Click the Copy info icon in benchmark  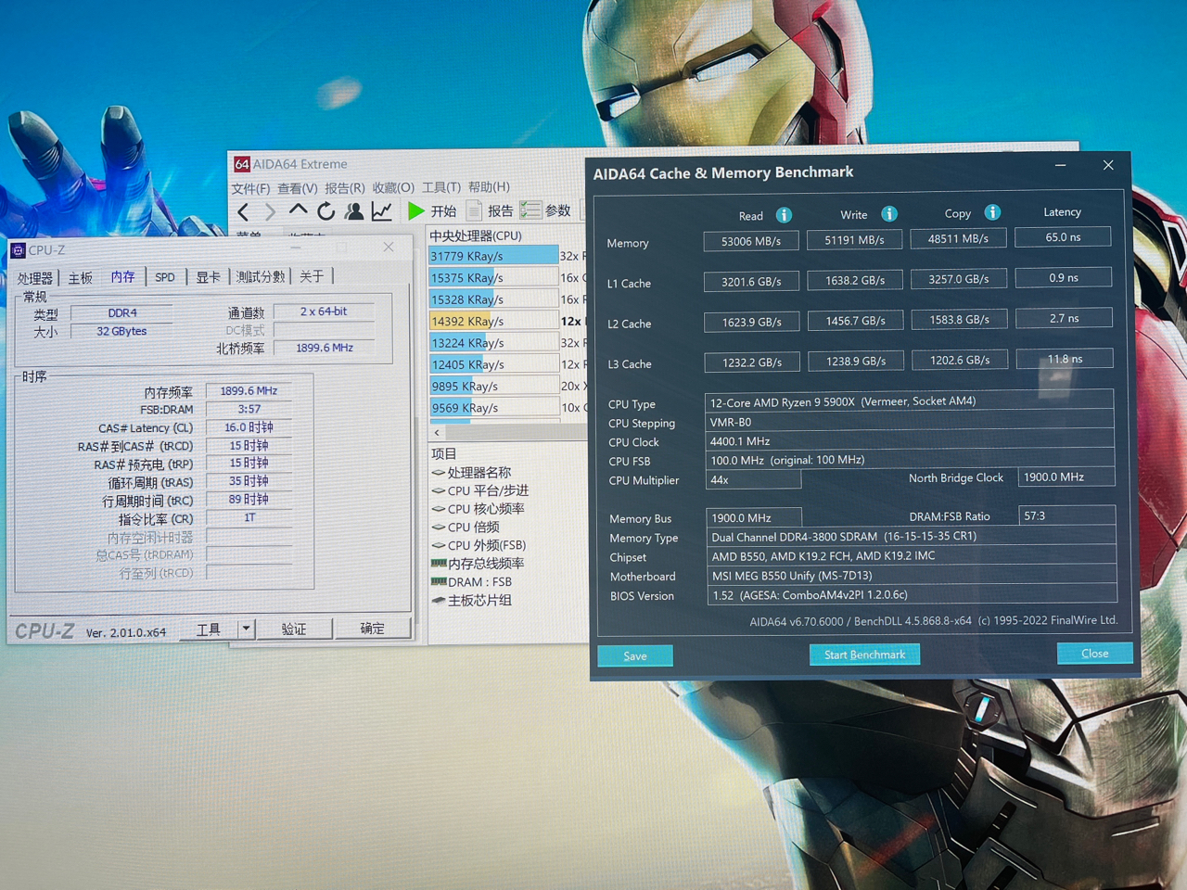tap(992, 212)
